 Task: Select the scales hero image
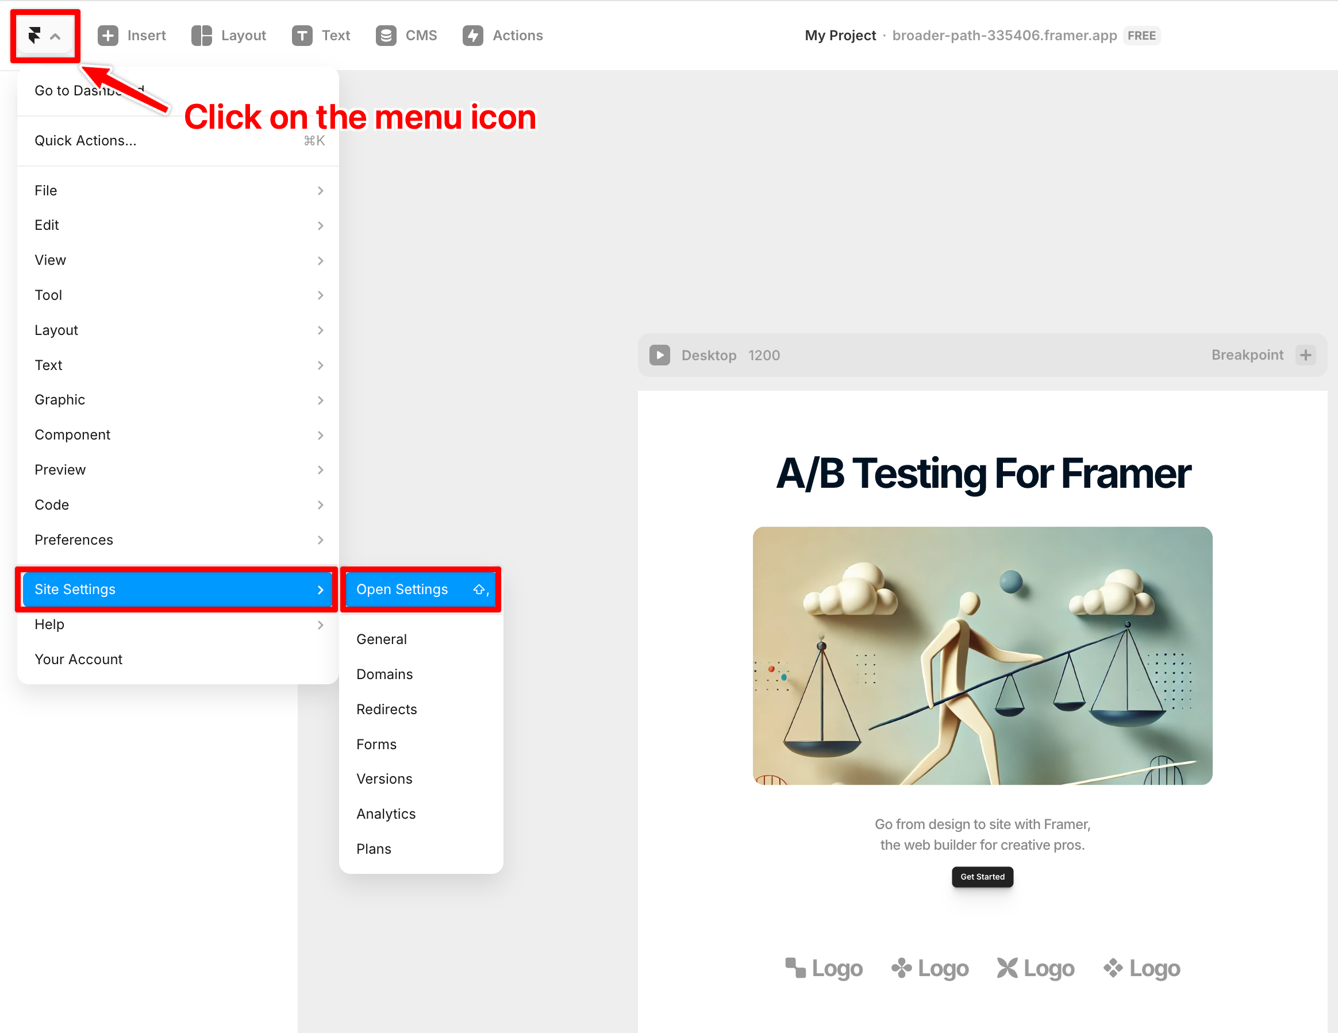pyautogui.click(x=982, y=655)
